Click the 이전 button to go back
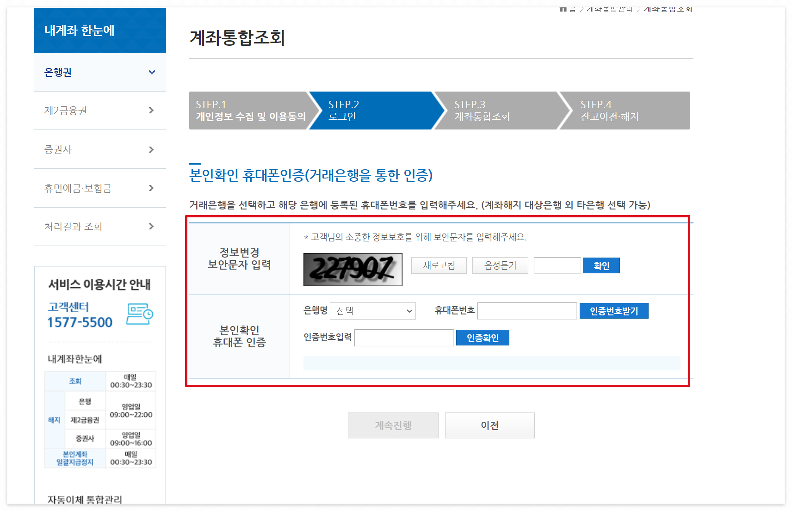This screenshot has width=792, height=511. point(489,425)
